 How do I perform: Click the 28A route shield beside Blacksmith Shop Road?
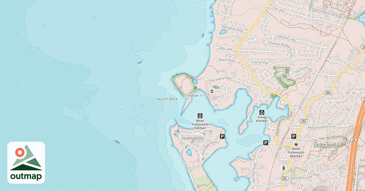284,179
